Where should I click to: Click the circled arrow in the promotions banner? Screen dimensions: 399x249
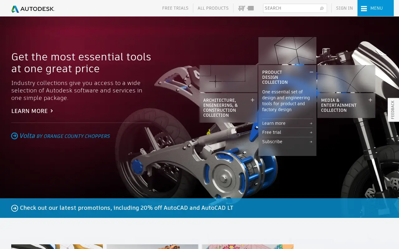pos(15,208)
